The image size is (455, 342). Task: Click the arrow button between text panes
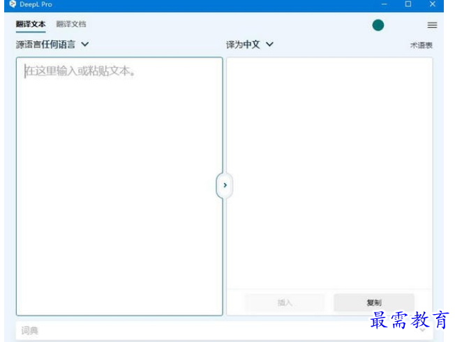[225, 185]
